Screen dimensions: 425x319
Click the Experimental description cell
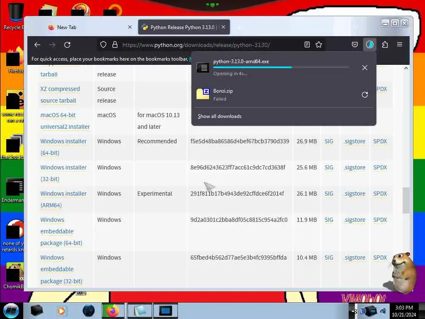(154, 194)
